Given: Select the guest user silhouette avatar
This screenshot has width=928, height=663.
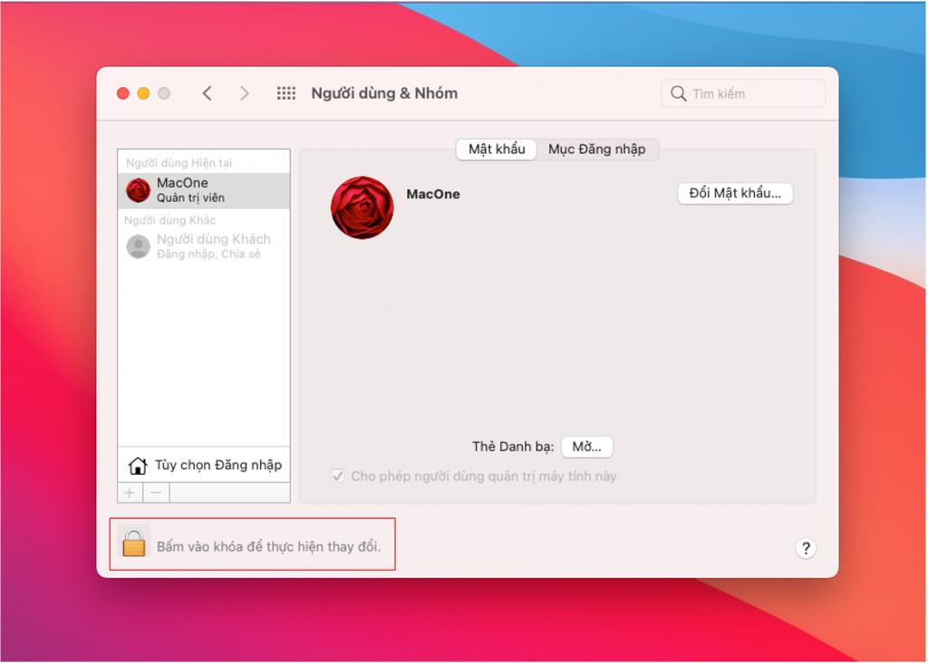Looking at the screenshot, I should [139, 246].
